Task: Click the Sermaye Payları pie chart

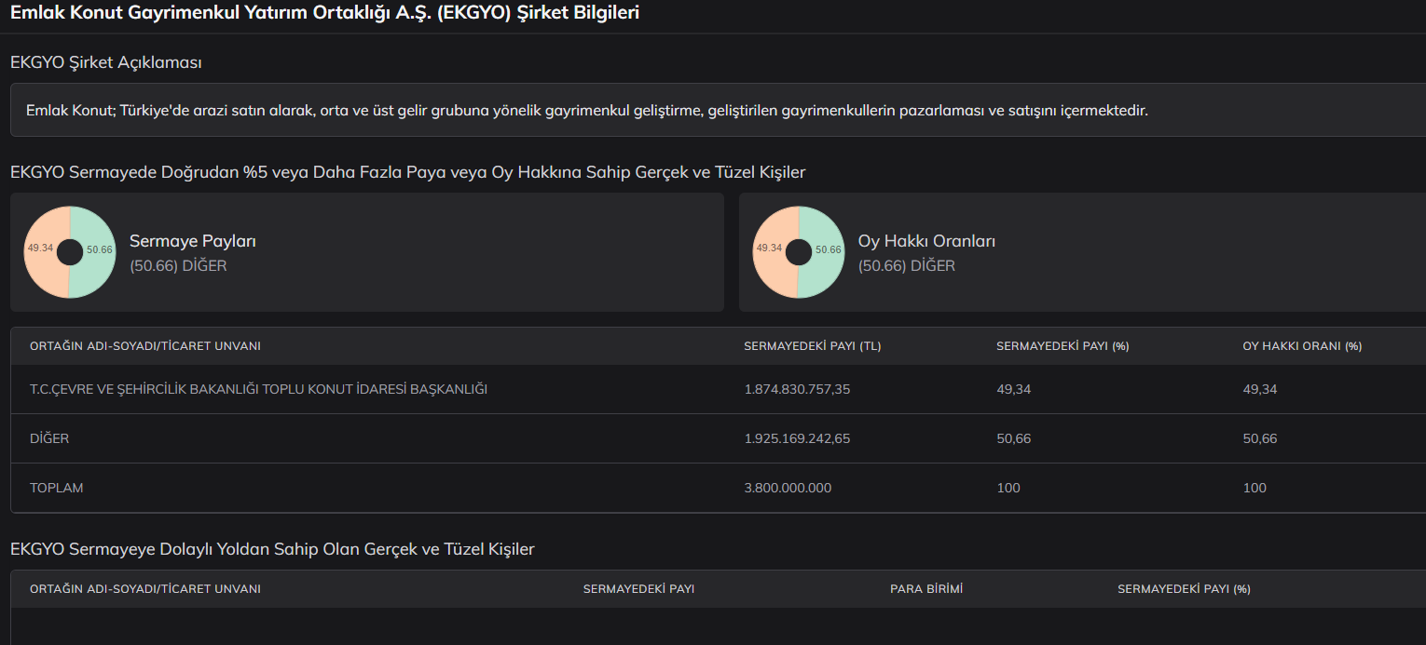Action: coord(69,252)
